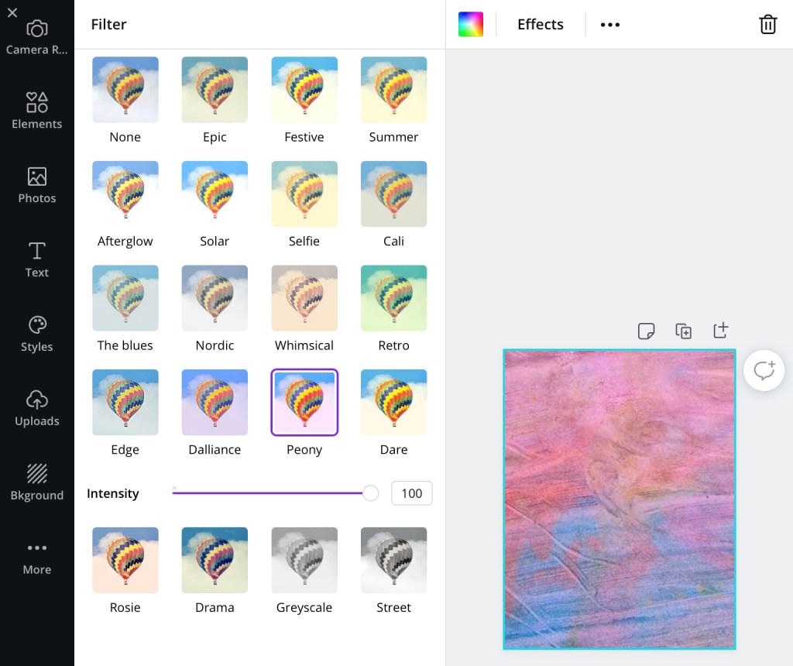
Task: Open the Bkground panel
Action: (36, 482)
